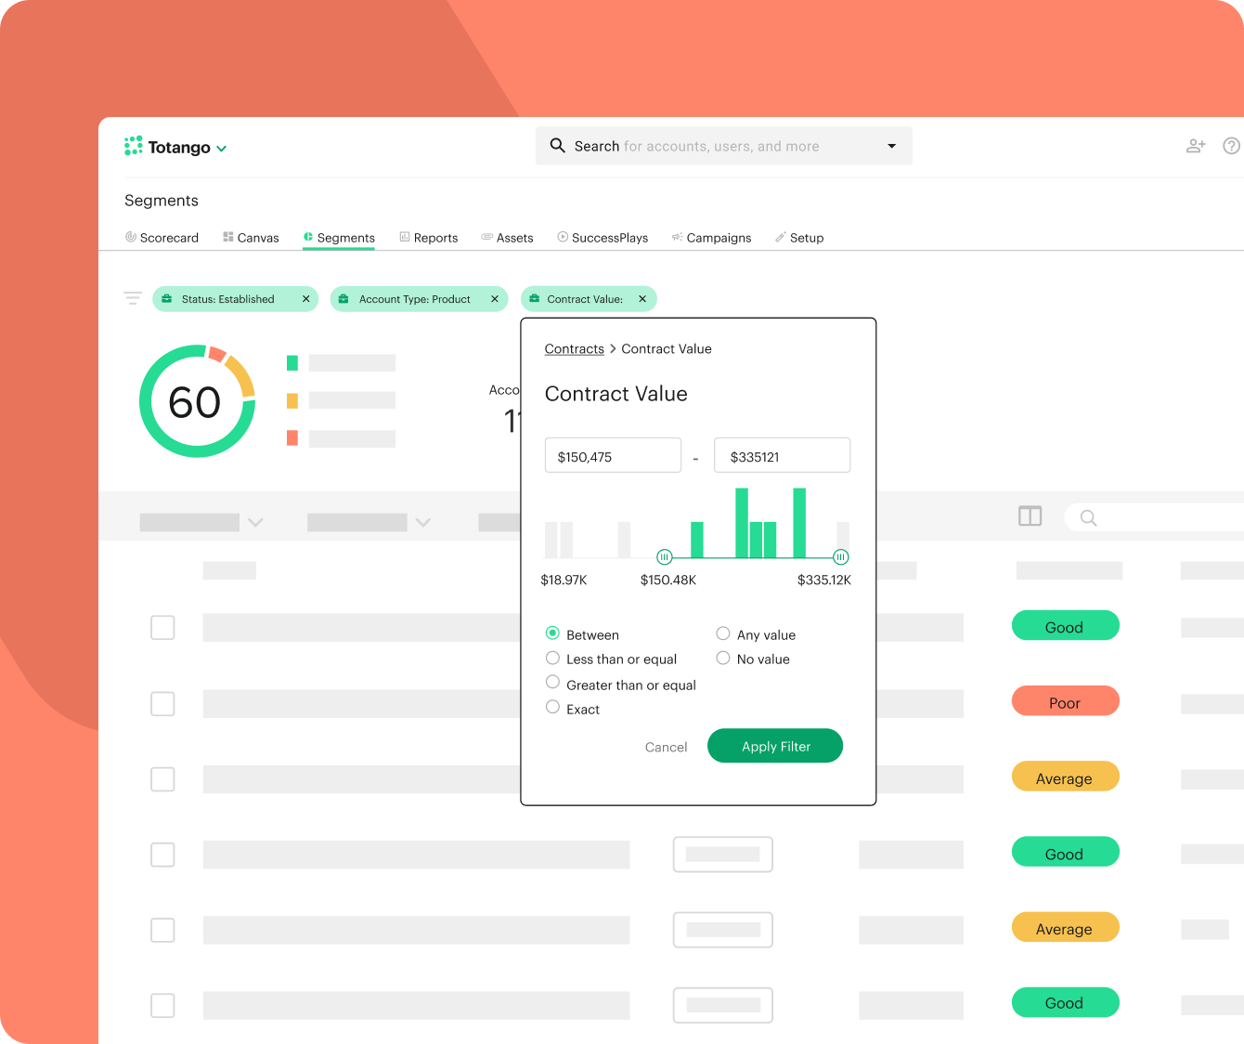Focus the Search for accounts field
The height and width of the screenshot is (1044, 1244).
pyautogui.click(x=723, y=146)
